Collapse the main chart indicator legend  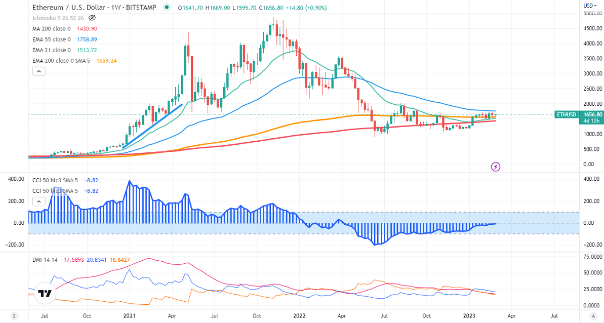(x=38, y=71)
